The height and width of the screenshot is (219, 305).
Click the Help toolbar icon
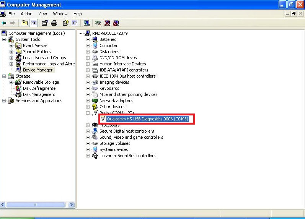pyautogui.click(x=66, y=23)
